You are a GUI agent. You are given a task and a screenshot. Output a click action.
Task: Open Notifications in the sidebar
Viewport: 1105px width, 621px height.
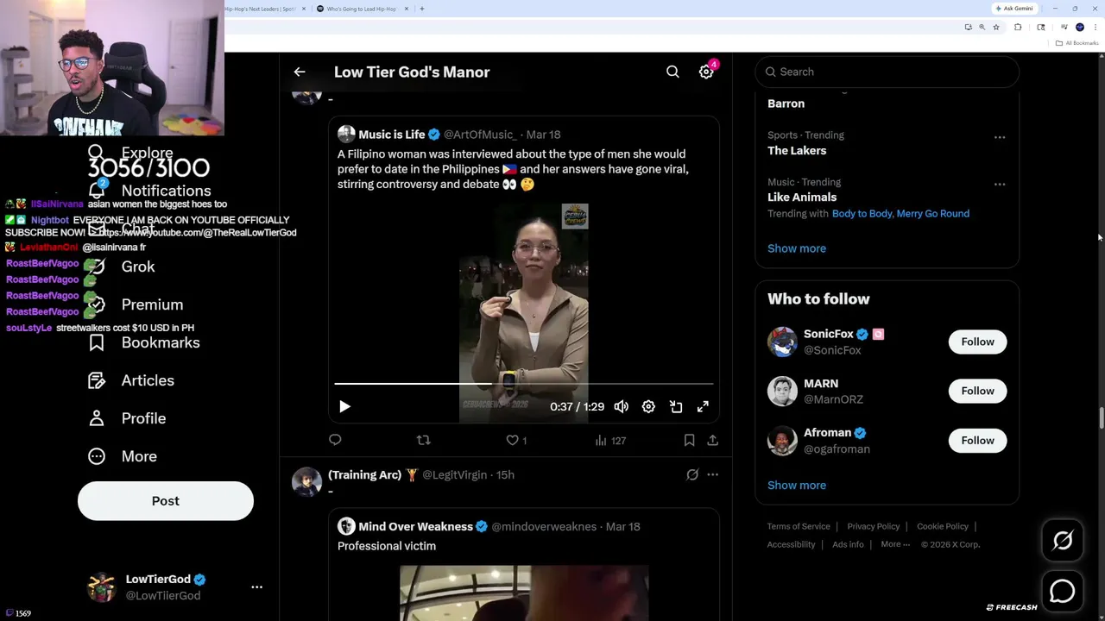click(150, 191)
